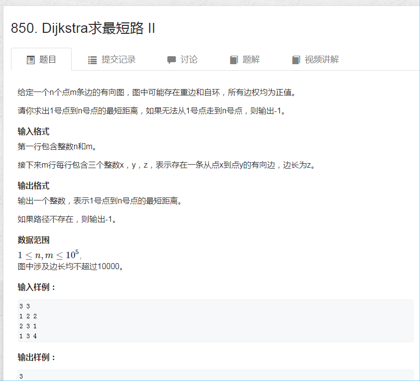Click the book icon beside 题解
This screenshot has width=420, height=381.
point(234,59)
